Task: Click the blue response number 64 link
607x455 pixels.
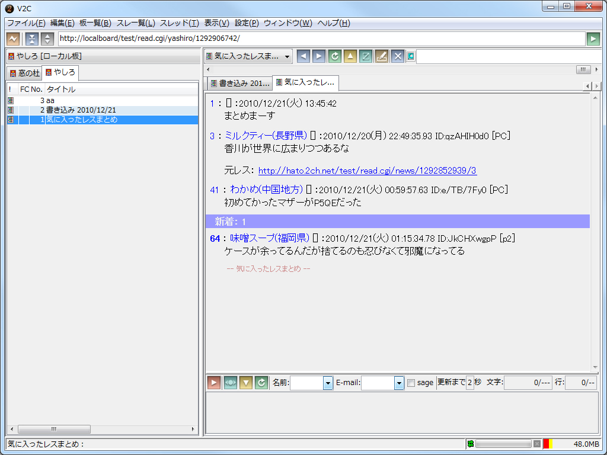Action: (x=216, y=239)
